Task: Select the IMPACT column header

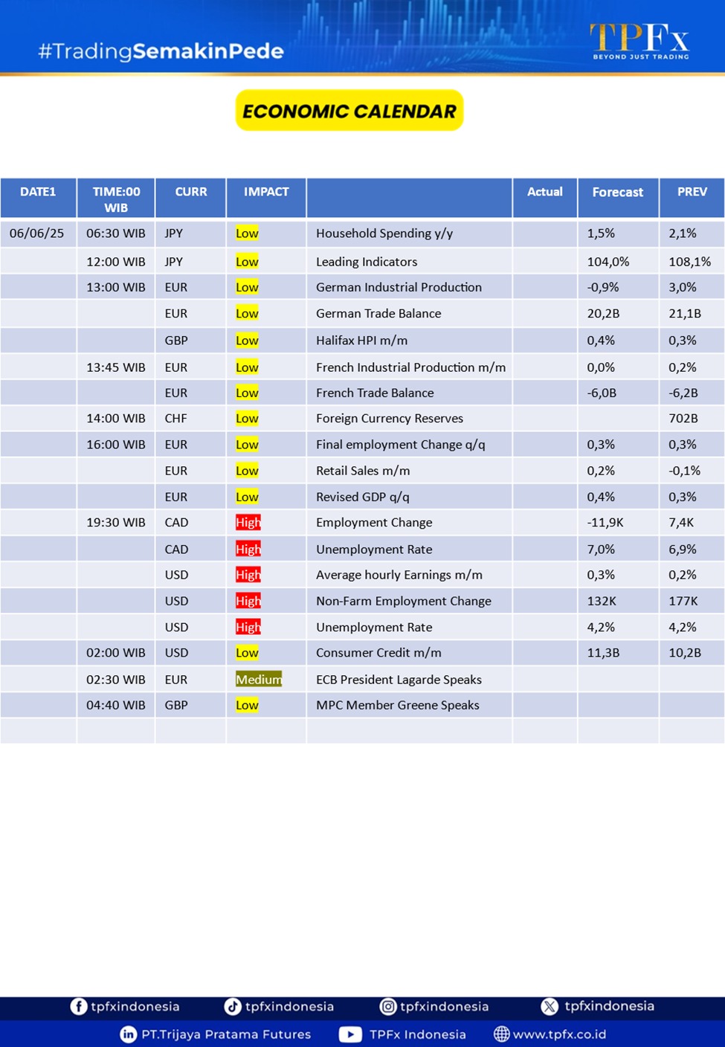Action: click(x=266, y=192)
